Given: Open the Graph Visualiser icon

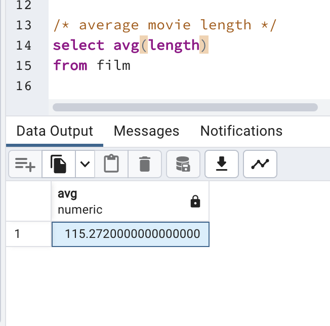Looking at the screenshot, I should pyautogui.click(x=260, y=164).
